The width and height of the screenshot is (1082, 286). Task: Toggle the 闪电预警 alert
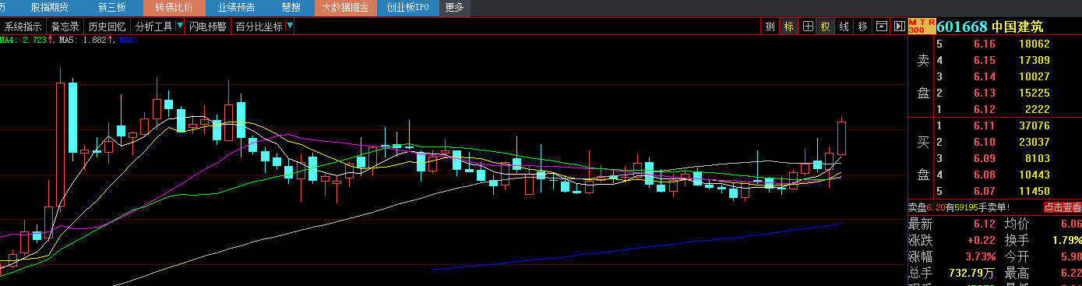click(208, 26)
